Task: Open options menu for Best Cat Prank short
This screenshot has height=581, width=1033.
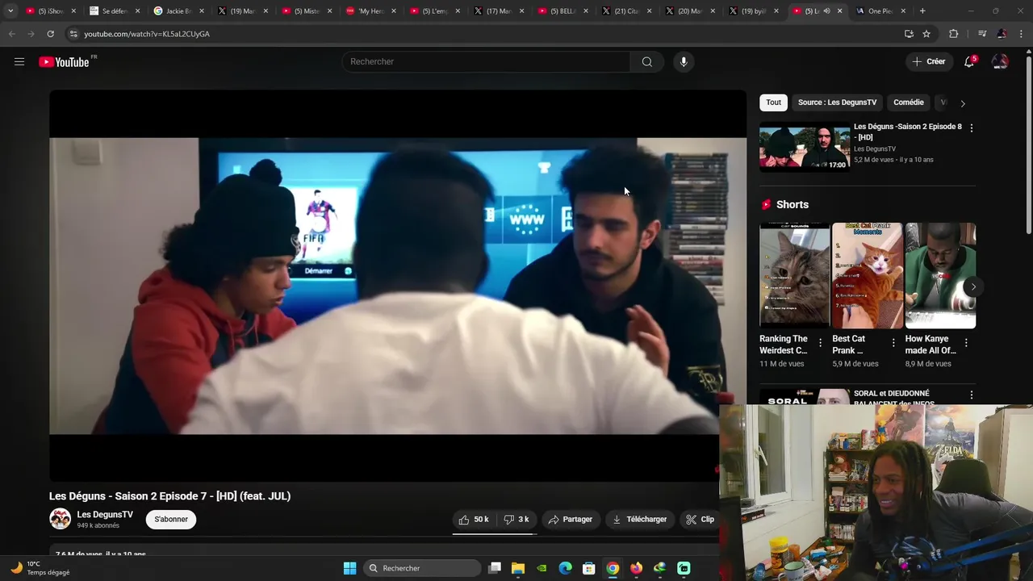Action: point(893,343)
